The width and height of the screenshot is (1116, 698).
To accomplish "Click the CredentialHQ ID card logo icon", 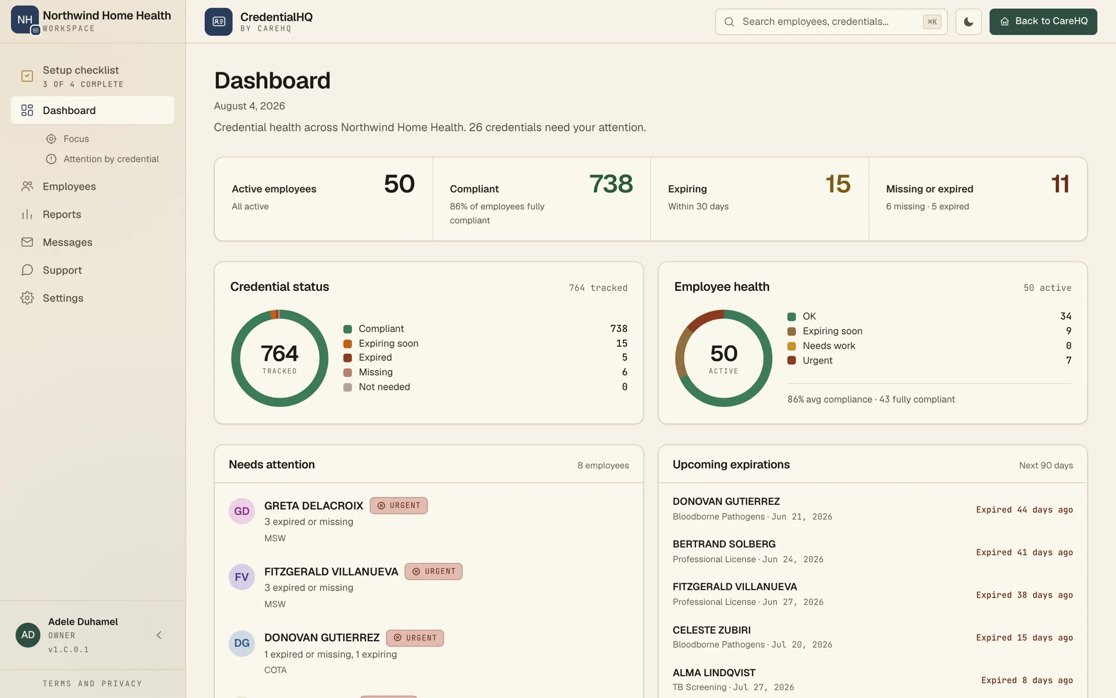I will (x=218, y=22).
